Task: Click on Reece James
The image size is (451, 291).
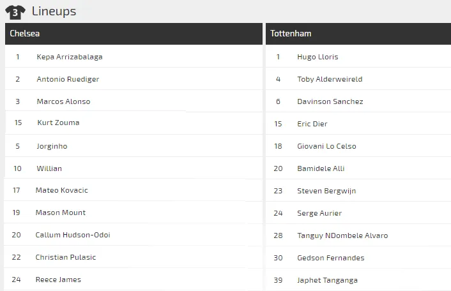Action: pyautogui.click(x=58, y=280)
